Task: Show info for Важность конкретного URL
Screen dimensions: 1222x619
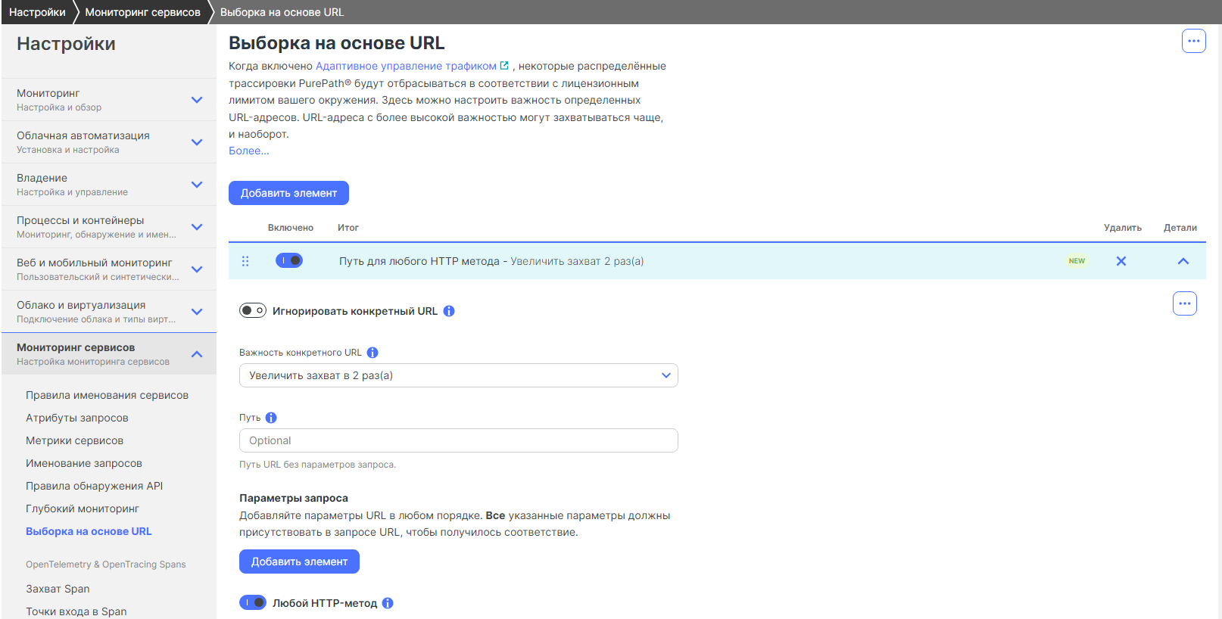Action: (x=373, y=353)
